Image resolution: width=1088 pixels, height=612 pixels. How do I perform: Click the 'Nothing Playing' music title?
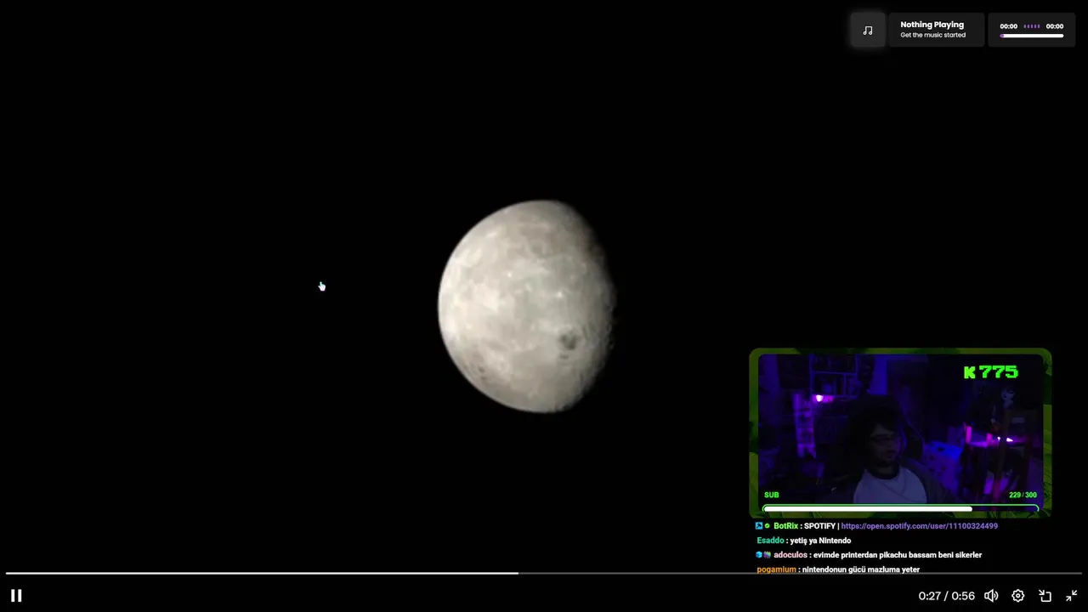click(932, 25)
